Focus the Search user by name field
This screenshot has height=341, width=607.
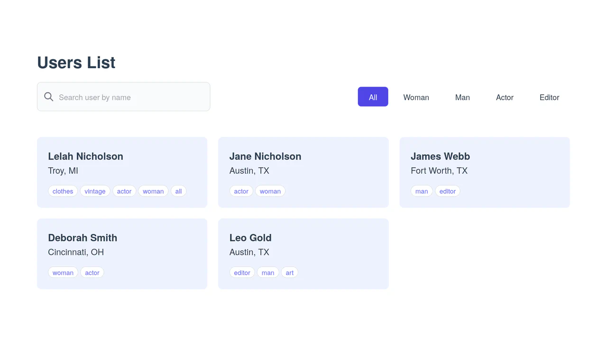[x=123, y=97]
